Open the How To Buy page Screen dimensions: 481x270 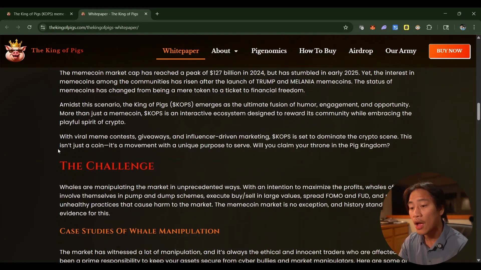[318, 51]
